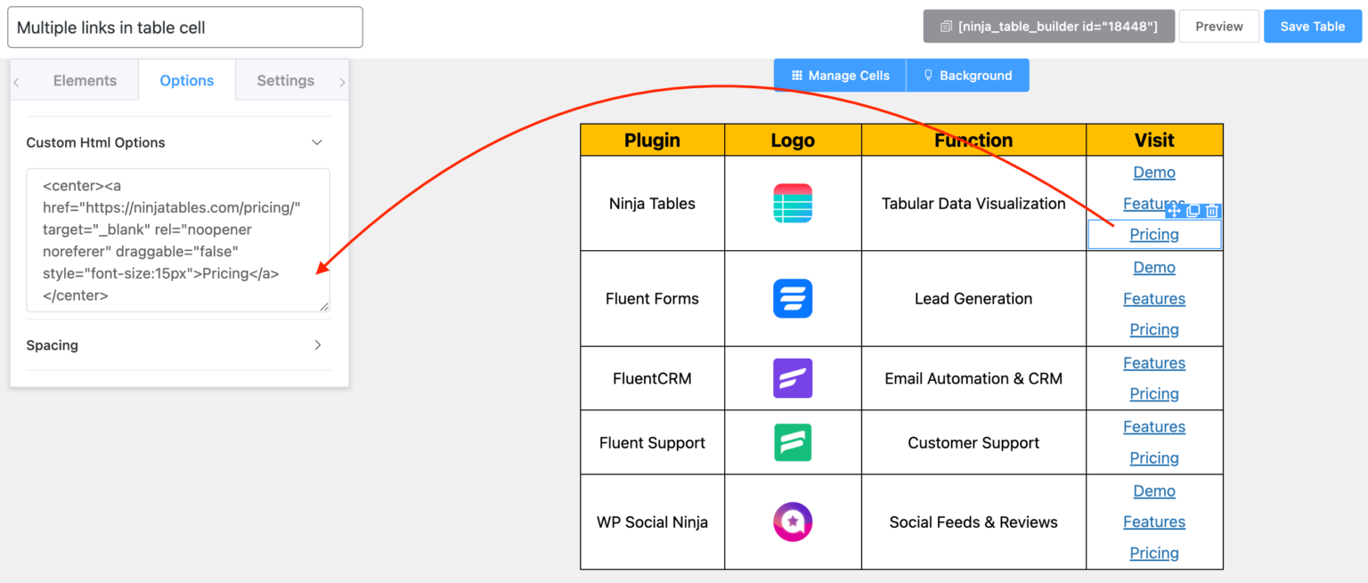Click the table title input field
Image resolution: width=1368 pixels, height=583 pixels.
(x=185, y=28)
